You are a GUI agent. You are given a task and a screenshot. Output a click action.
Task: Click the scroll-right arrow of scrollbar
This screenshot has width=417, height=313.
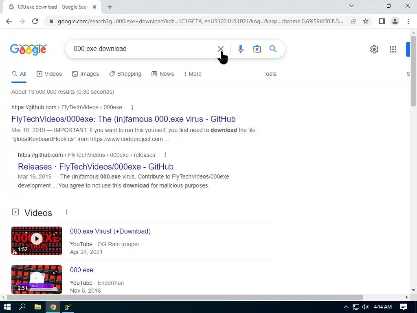tap(407, 297)
